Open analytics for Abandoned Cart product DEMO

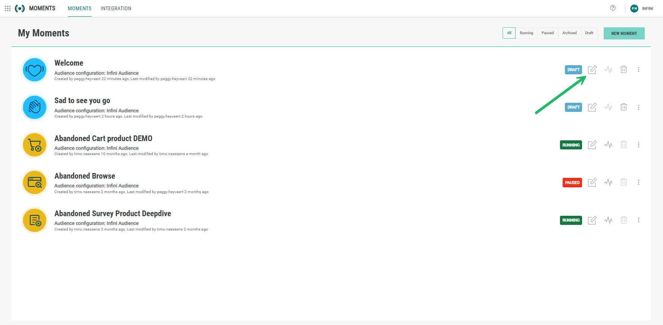tap(608, 145)
